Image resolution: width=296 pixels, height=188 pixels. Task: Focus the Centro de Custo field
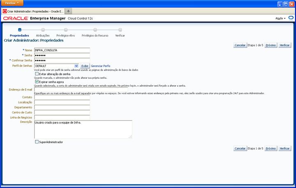point(62,112)
